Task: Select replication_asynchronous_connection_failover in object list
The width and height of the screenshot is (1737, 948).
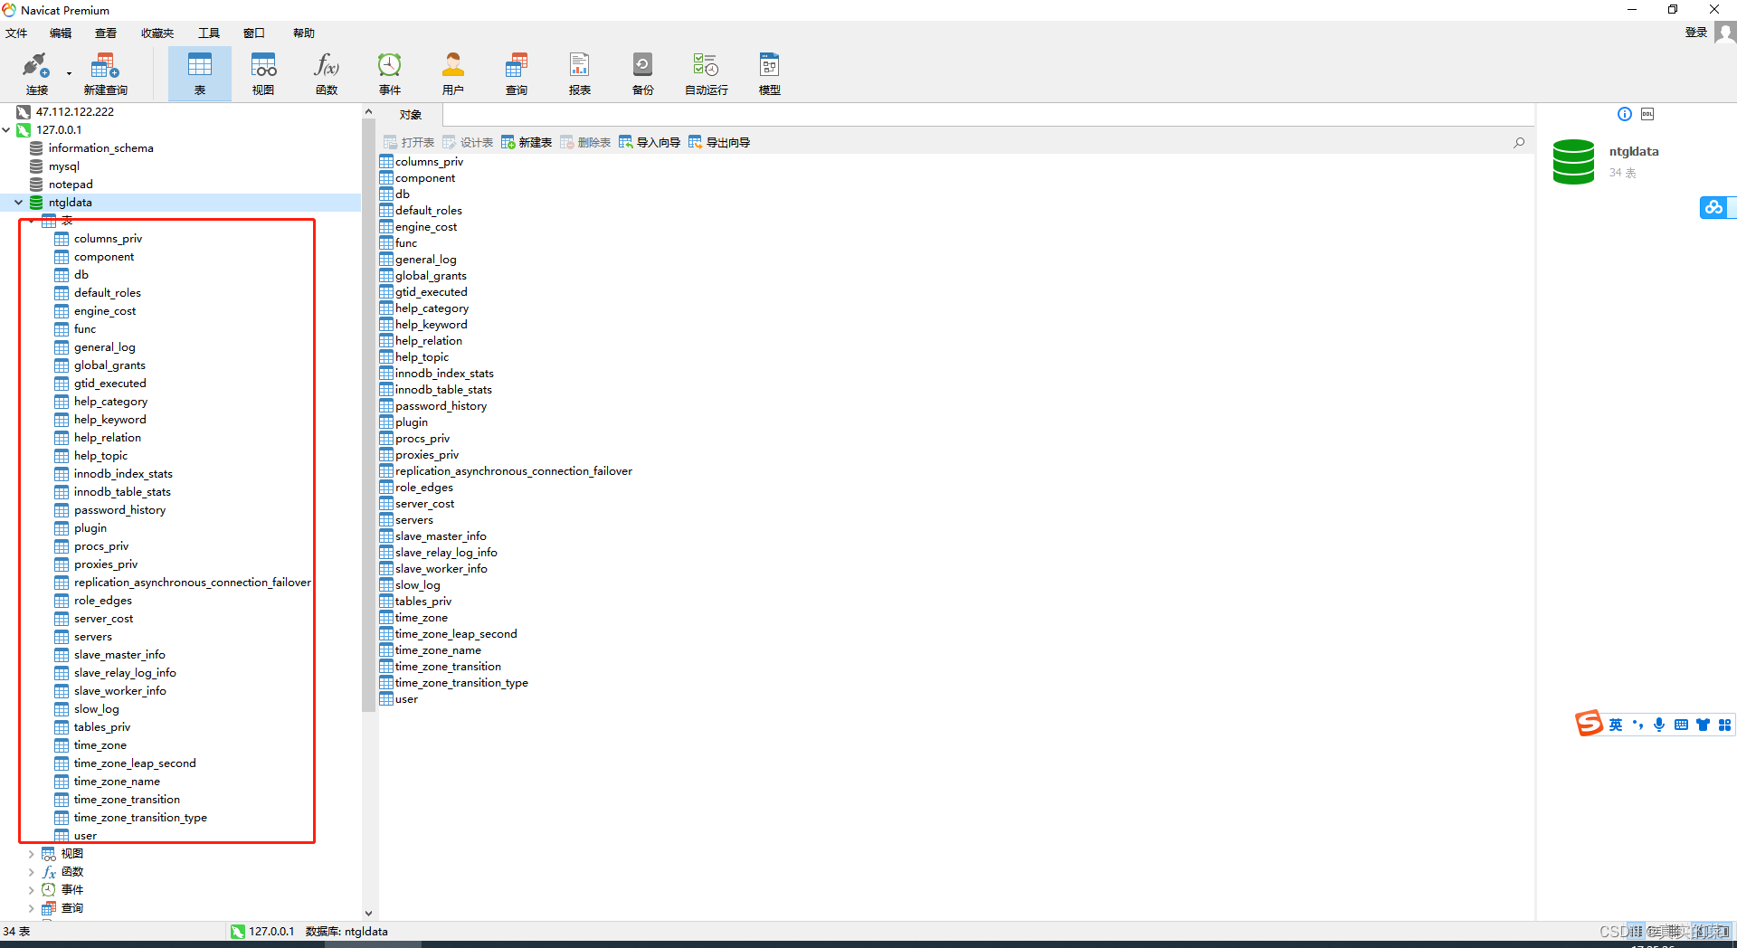Action: tap(513, 471)
